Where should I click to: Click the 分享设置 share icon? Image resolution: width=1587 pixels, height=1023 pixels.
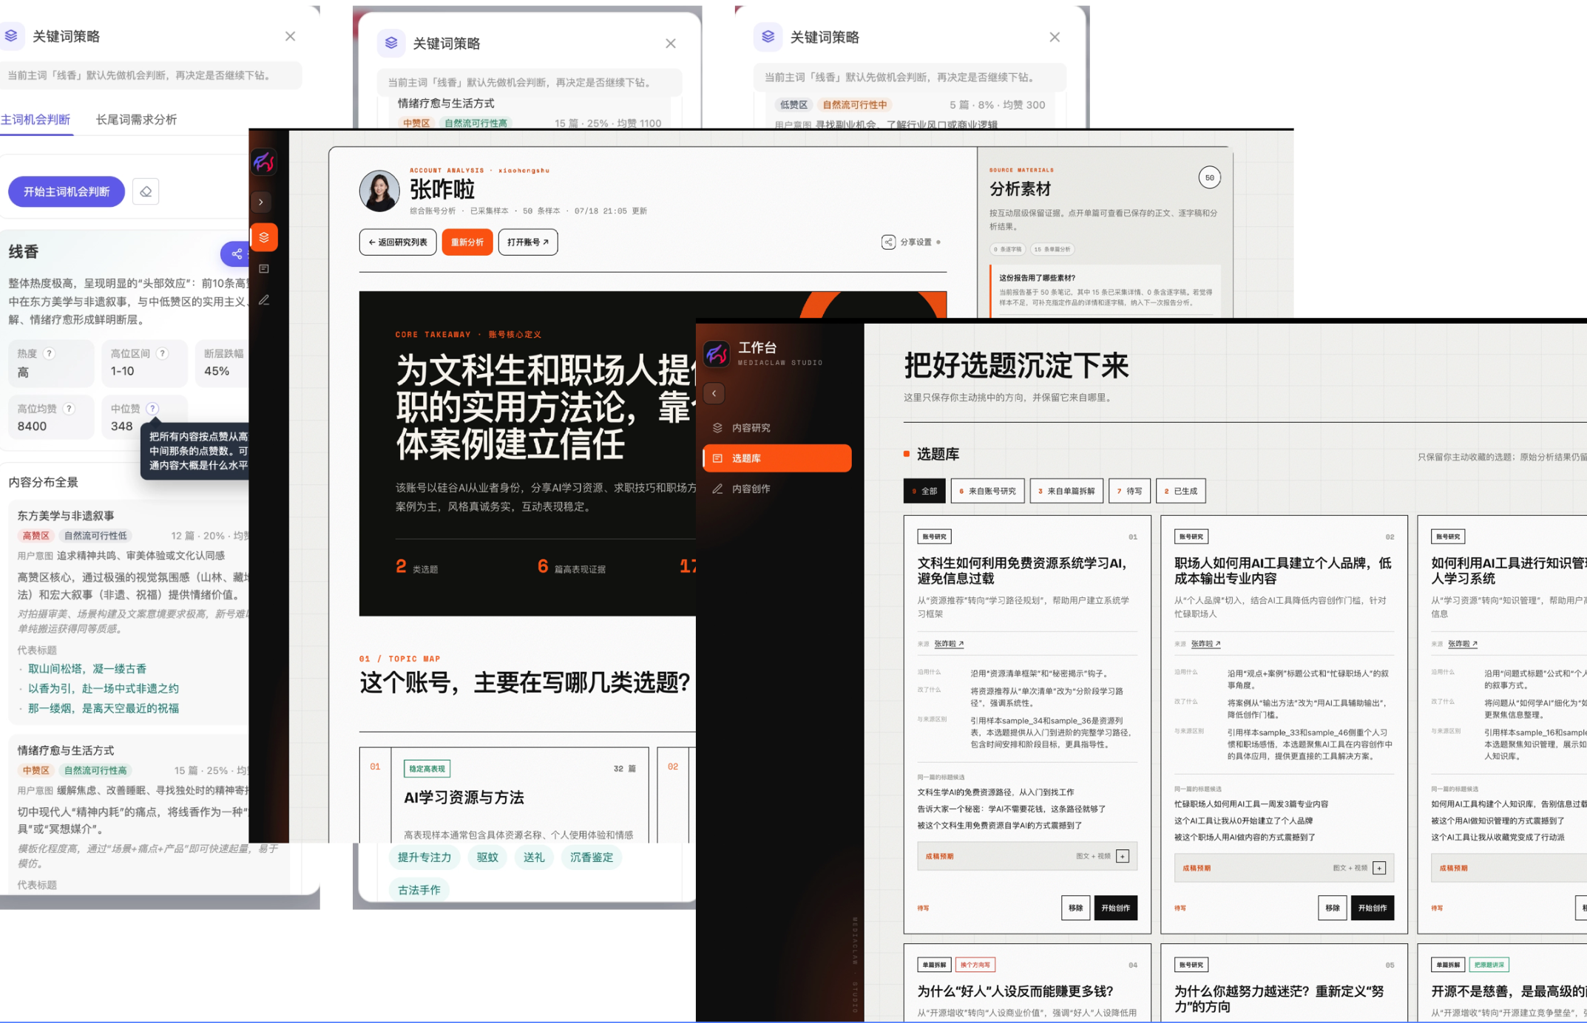[888, 242]
